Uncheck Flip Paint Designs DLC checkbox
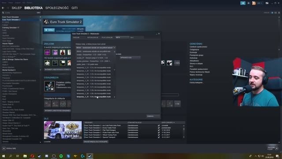The width and height of the screenshot is (282, 159). 159,130
